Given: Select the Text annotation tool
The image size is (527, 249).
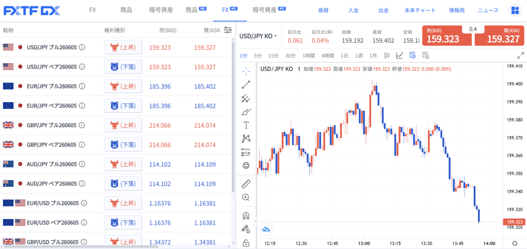Looking at the screenshot, I should pyautogui.click(x=246, y=125).
